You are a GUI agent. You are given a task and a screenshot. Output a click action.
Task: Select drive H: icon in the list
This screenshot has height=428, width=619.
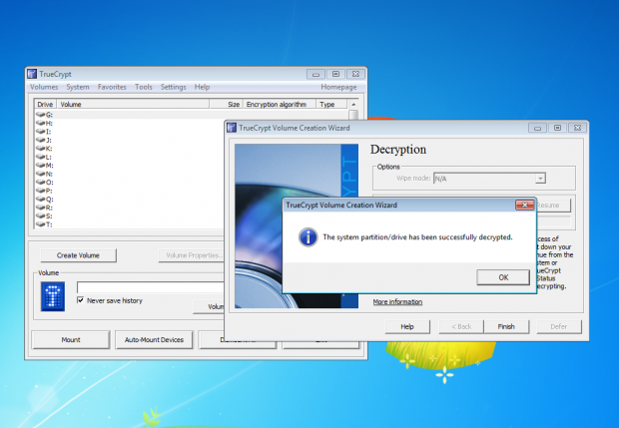(x=41, y=123)
